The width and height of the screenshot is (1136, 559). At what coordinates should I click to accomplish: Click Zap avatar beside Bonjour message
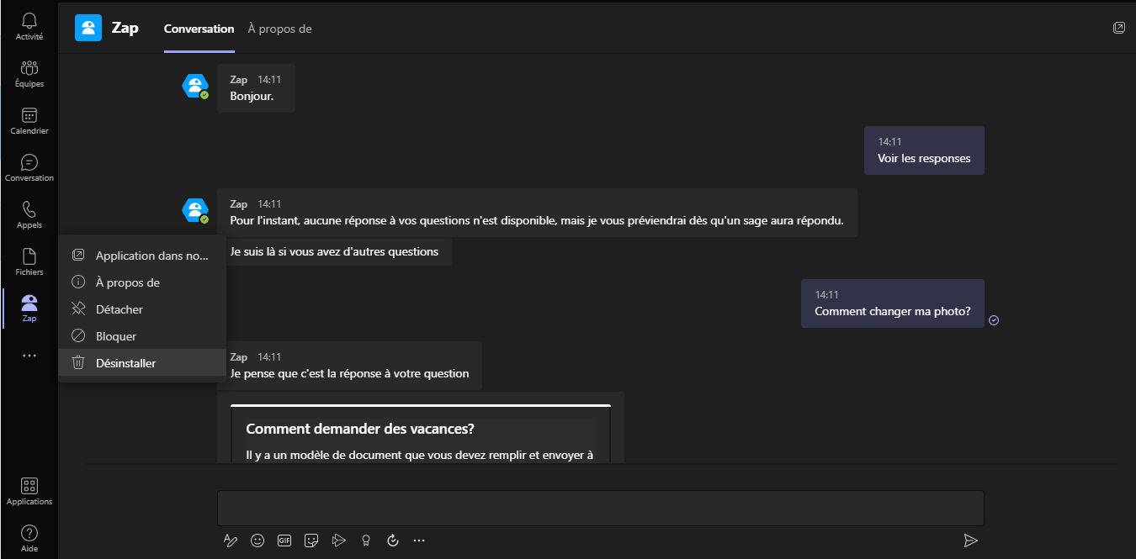[x=195, y=86]
